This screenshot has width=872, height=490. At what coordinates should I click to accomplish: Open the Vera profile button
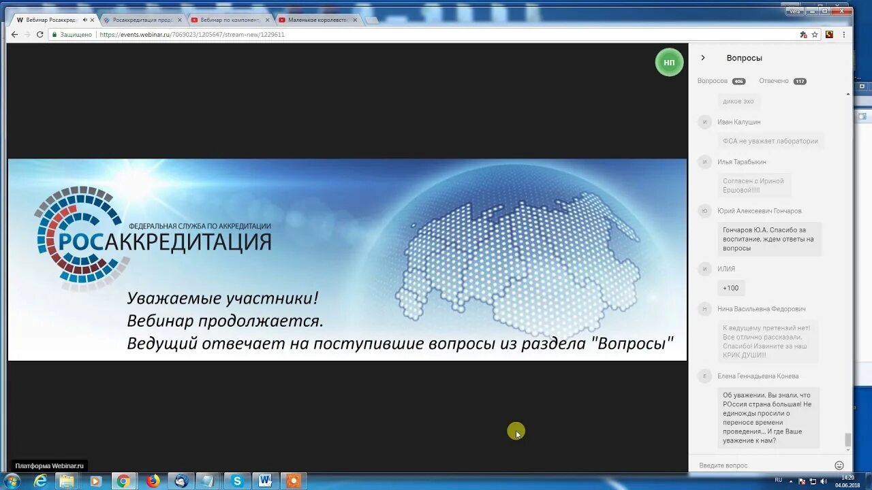[794, 11]
